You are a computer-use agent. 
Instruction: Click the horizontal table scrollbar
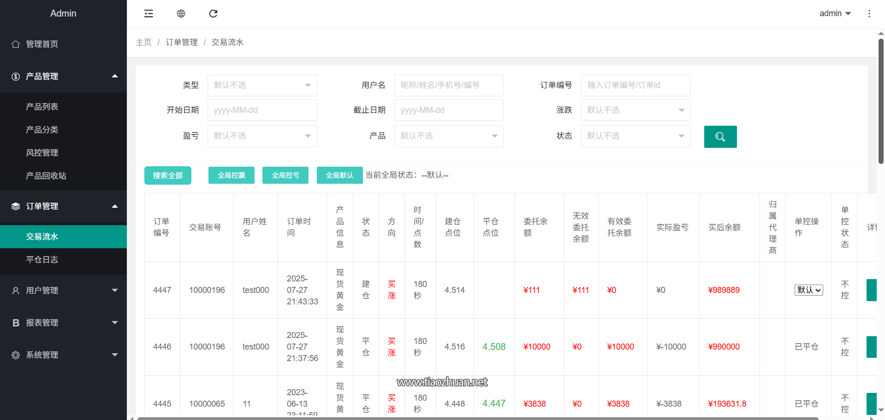(x=478, y=418)
